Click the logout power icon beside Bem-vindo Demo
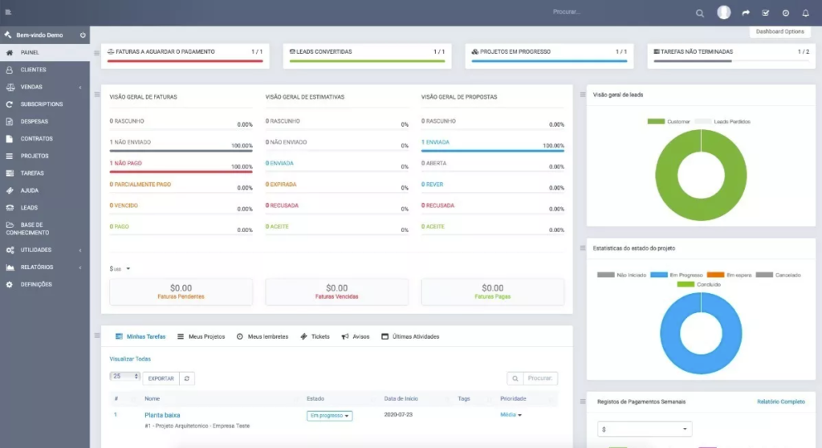822x448 pixels. coord(83,35)
